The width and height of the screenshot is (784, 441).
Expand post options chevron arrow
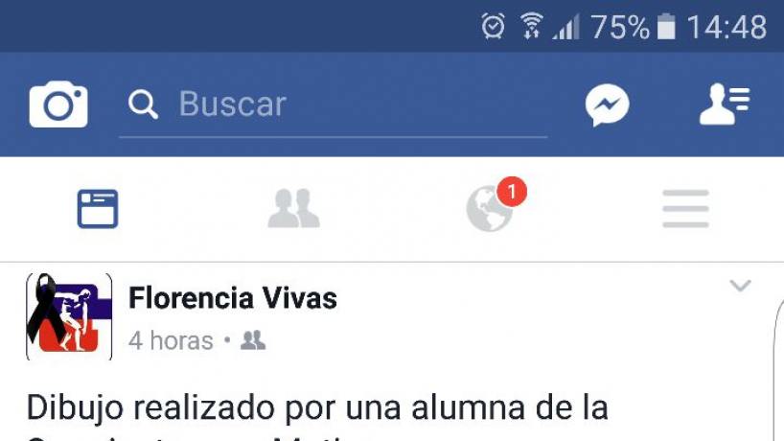point(740,286)
